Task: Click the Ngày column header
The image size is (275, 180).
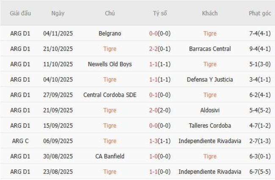Action: point(58,13)
